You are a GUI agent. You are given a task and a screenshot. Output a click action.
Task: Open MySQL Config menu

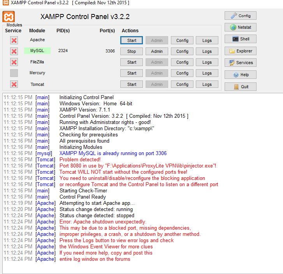182,51
